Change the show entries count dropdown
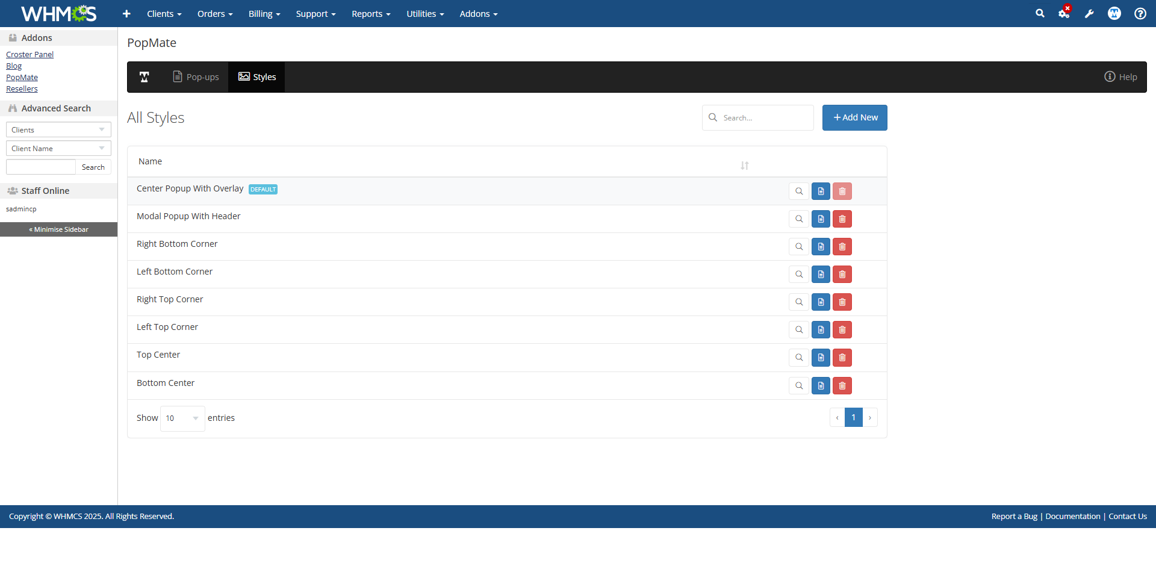The image size is (1156, 569). (x=182, y=418)
